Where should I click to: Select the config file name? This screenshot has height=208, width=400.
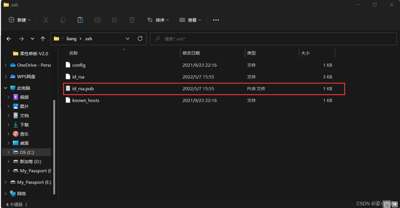tap(79, 65)
